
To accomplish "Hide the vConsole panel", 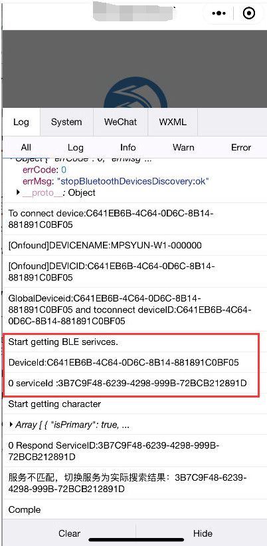I will click(x=203, y=533).
